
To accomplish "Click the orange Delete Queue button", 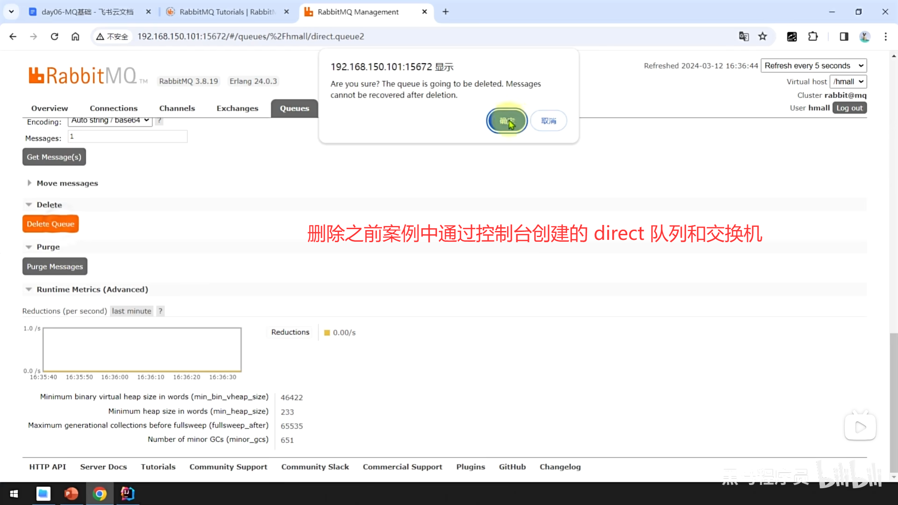I will [51, 224].
